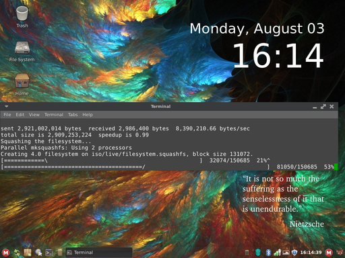Open the MX menu button in the bottom-left panel
Viewport: 345px width, 258px height.
[x=6, y=253]
